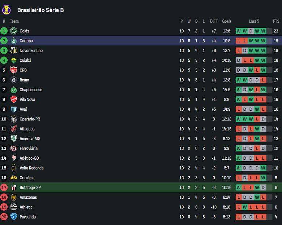Click the red position 17 relegation badge
282x225 pixels.
point(4,187)
